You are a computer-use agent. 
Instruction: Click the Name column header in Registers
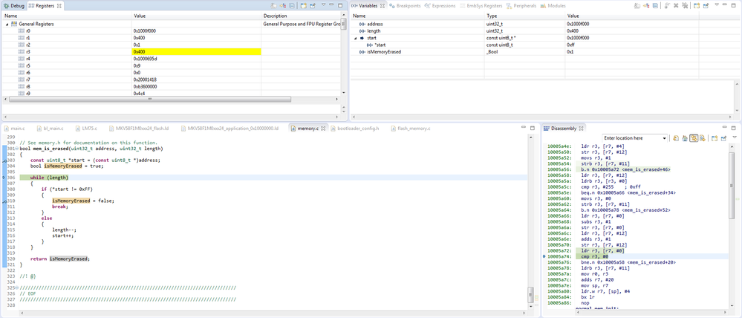tap(67, 16)
